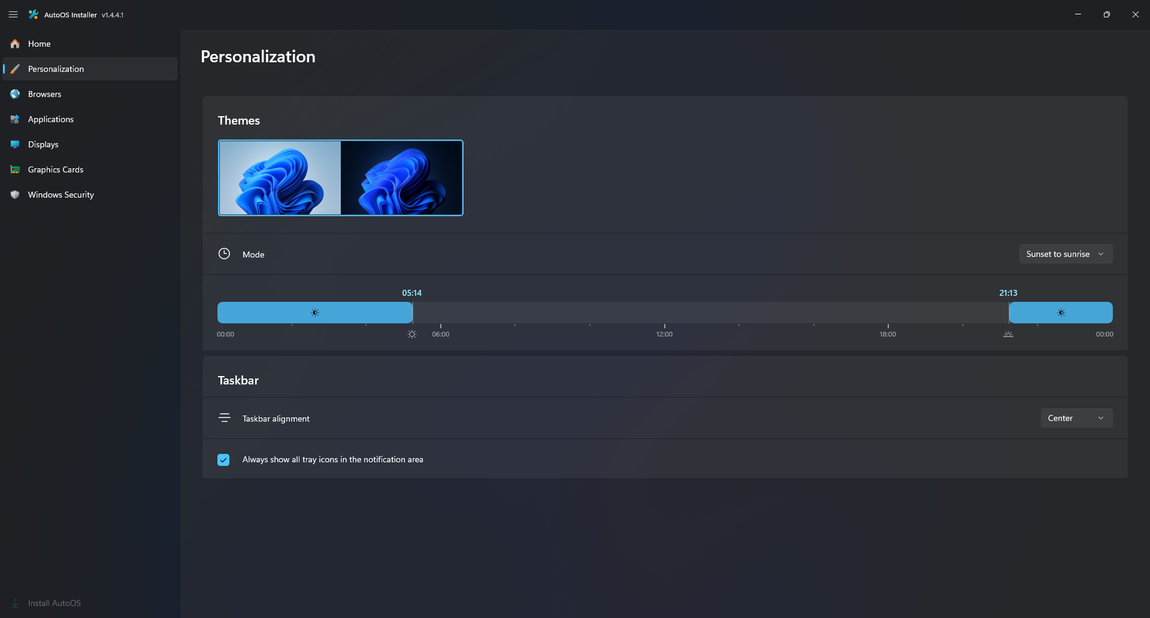Viewport: 1150px width, 618px height.
Task: Click the AutoOS Installer logo icon
Action: (x=34, y=14)
